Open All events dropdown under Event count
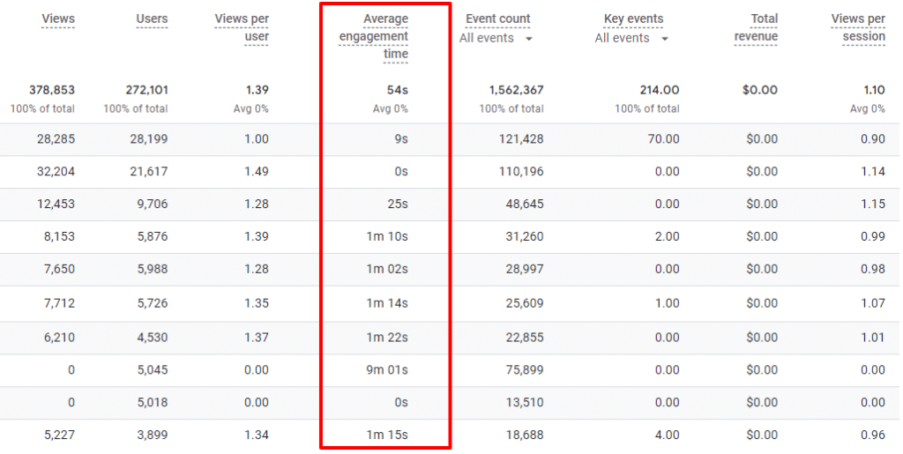This screenshot has height=454, width=903. tap(496, 39)
